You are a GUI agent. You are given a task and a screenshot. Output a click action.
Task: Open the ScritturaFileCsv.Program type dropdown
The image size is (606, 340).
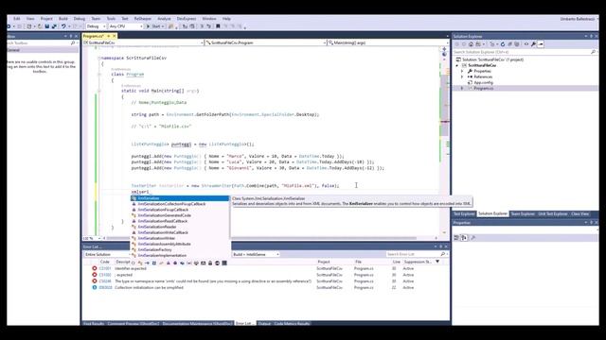pyautogui.click(x=266, y=42)
